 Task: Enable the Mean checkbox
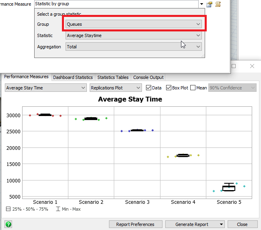click(x=193, y=88)
